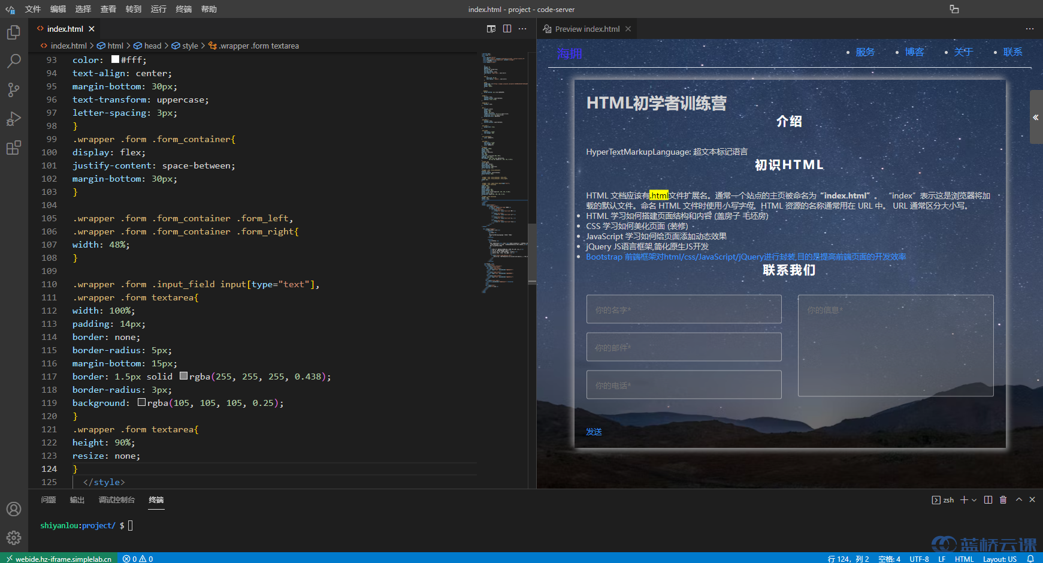Screen dimensions: 1043x563
Task: Open the Manage settings gear
Action: coord(14,538)
